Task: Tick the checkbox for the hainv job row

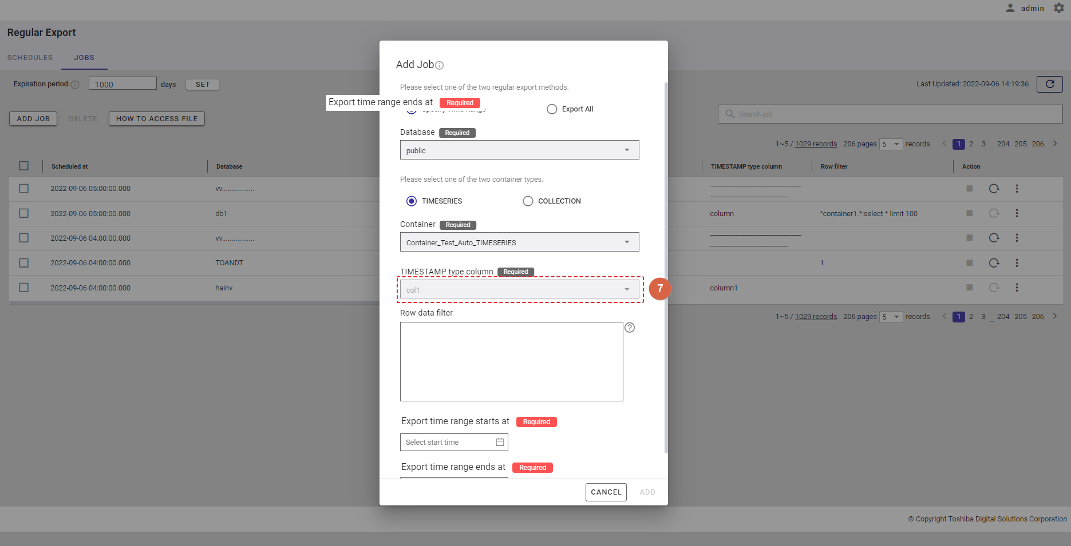Action: [24, 288]
